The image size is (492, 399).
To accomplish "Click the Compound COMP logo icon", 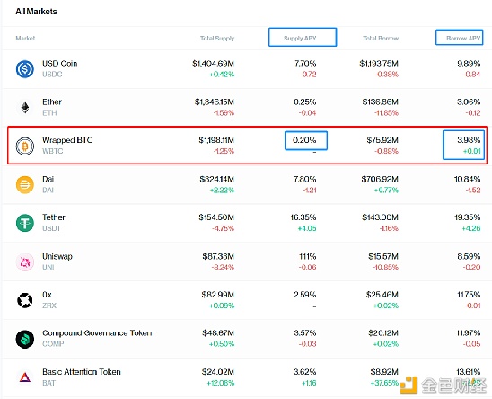I will pyautogui.click(x=25, y=339).
